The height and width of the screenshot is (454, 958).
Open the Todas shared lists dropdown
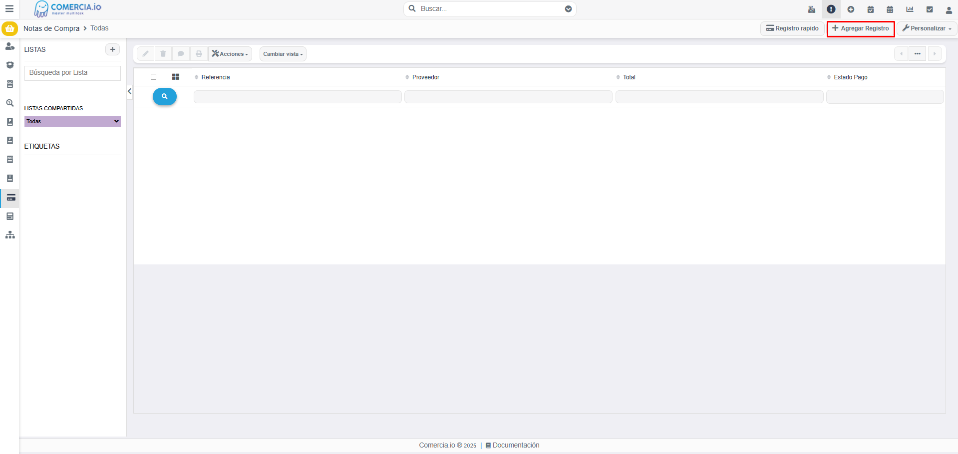[72, 121]
